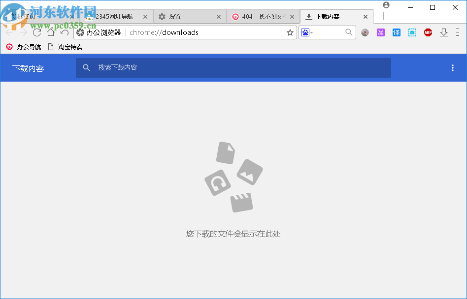Open the screenshot capture extension
Image resolution: width=467 pixels, height=299 pixels.
pyautogui.click(x=412, y=32)
